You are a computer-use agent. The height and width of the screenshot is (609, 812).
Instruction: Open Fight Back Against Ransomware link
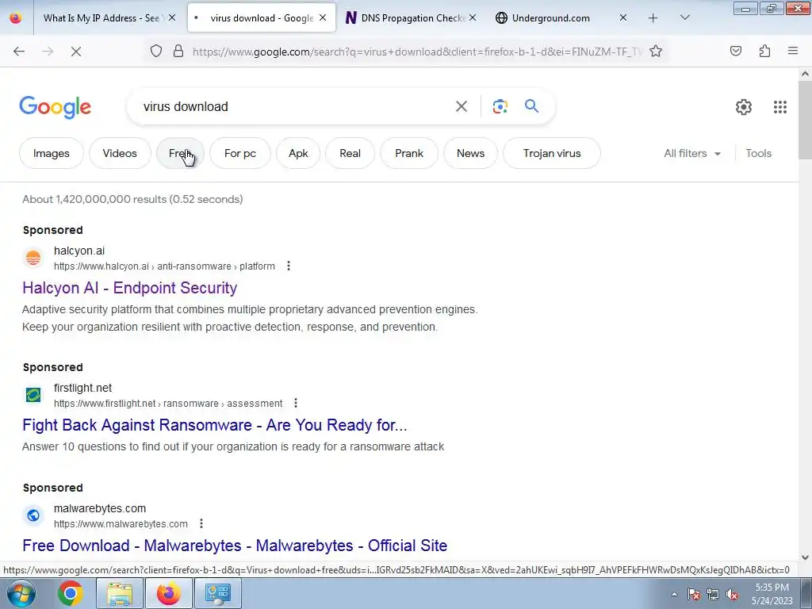(x=214, y=425)
